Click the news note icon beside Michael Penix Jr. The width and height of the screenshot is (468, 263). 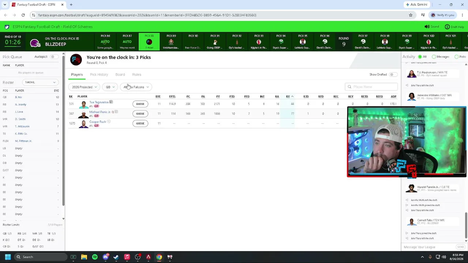tap(116, 112)
